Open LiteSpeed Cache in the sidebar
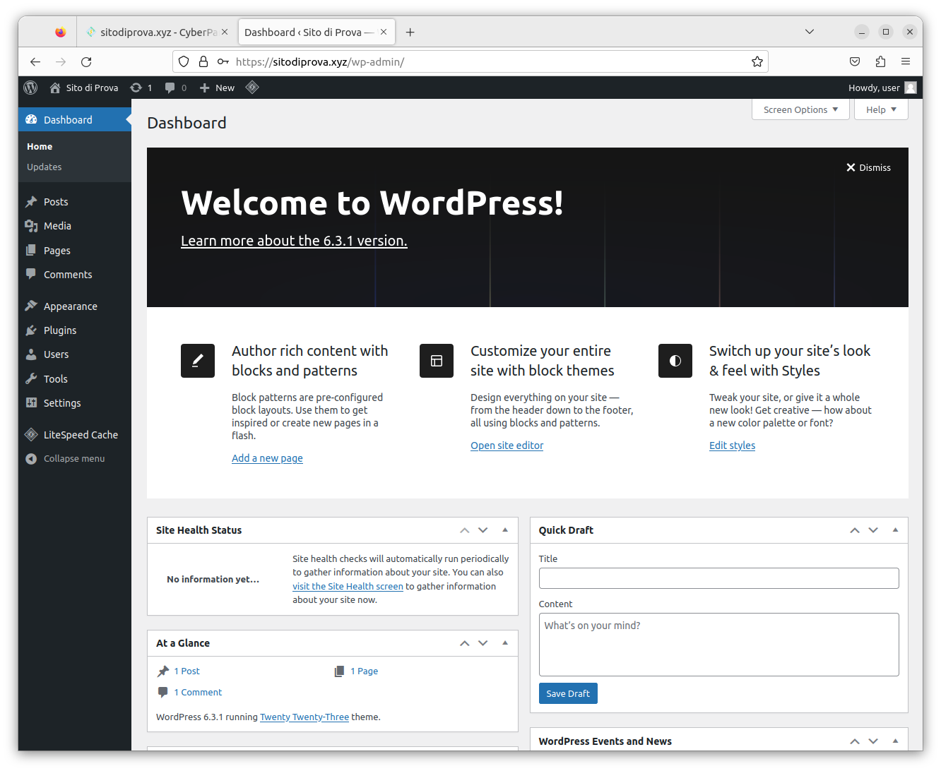The image size is (941, 771). pos(75,435)
